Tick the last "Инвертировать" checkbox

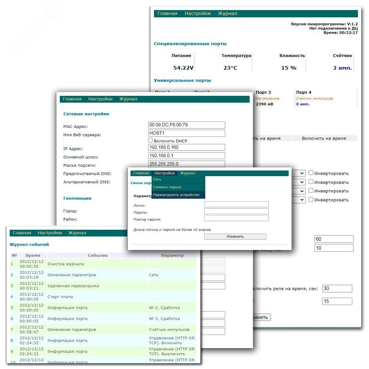pos(311,200)
